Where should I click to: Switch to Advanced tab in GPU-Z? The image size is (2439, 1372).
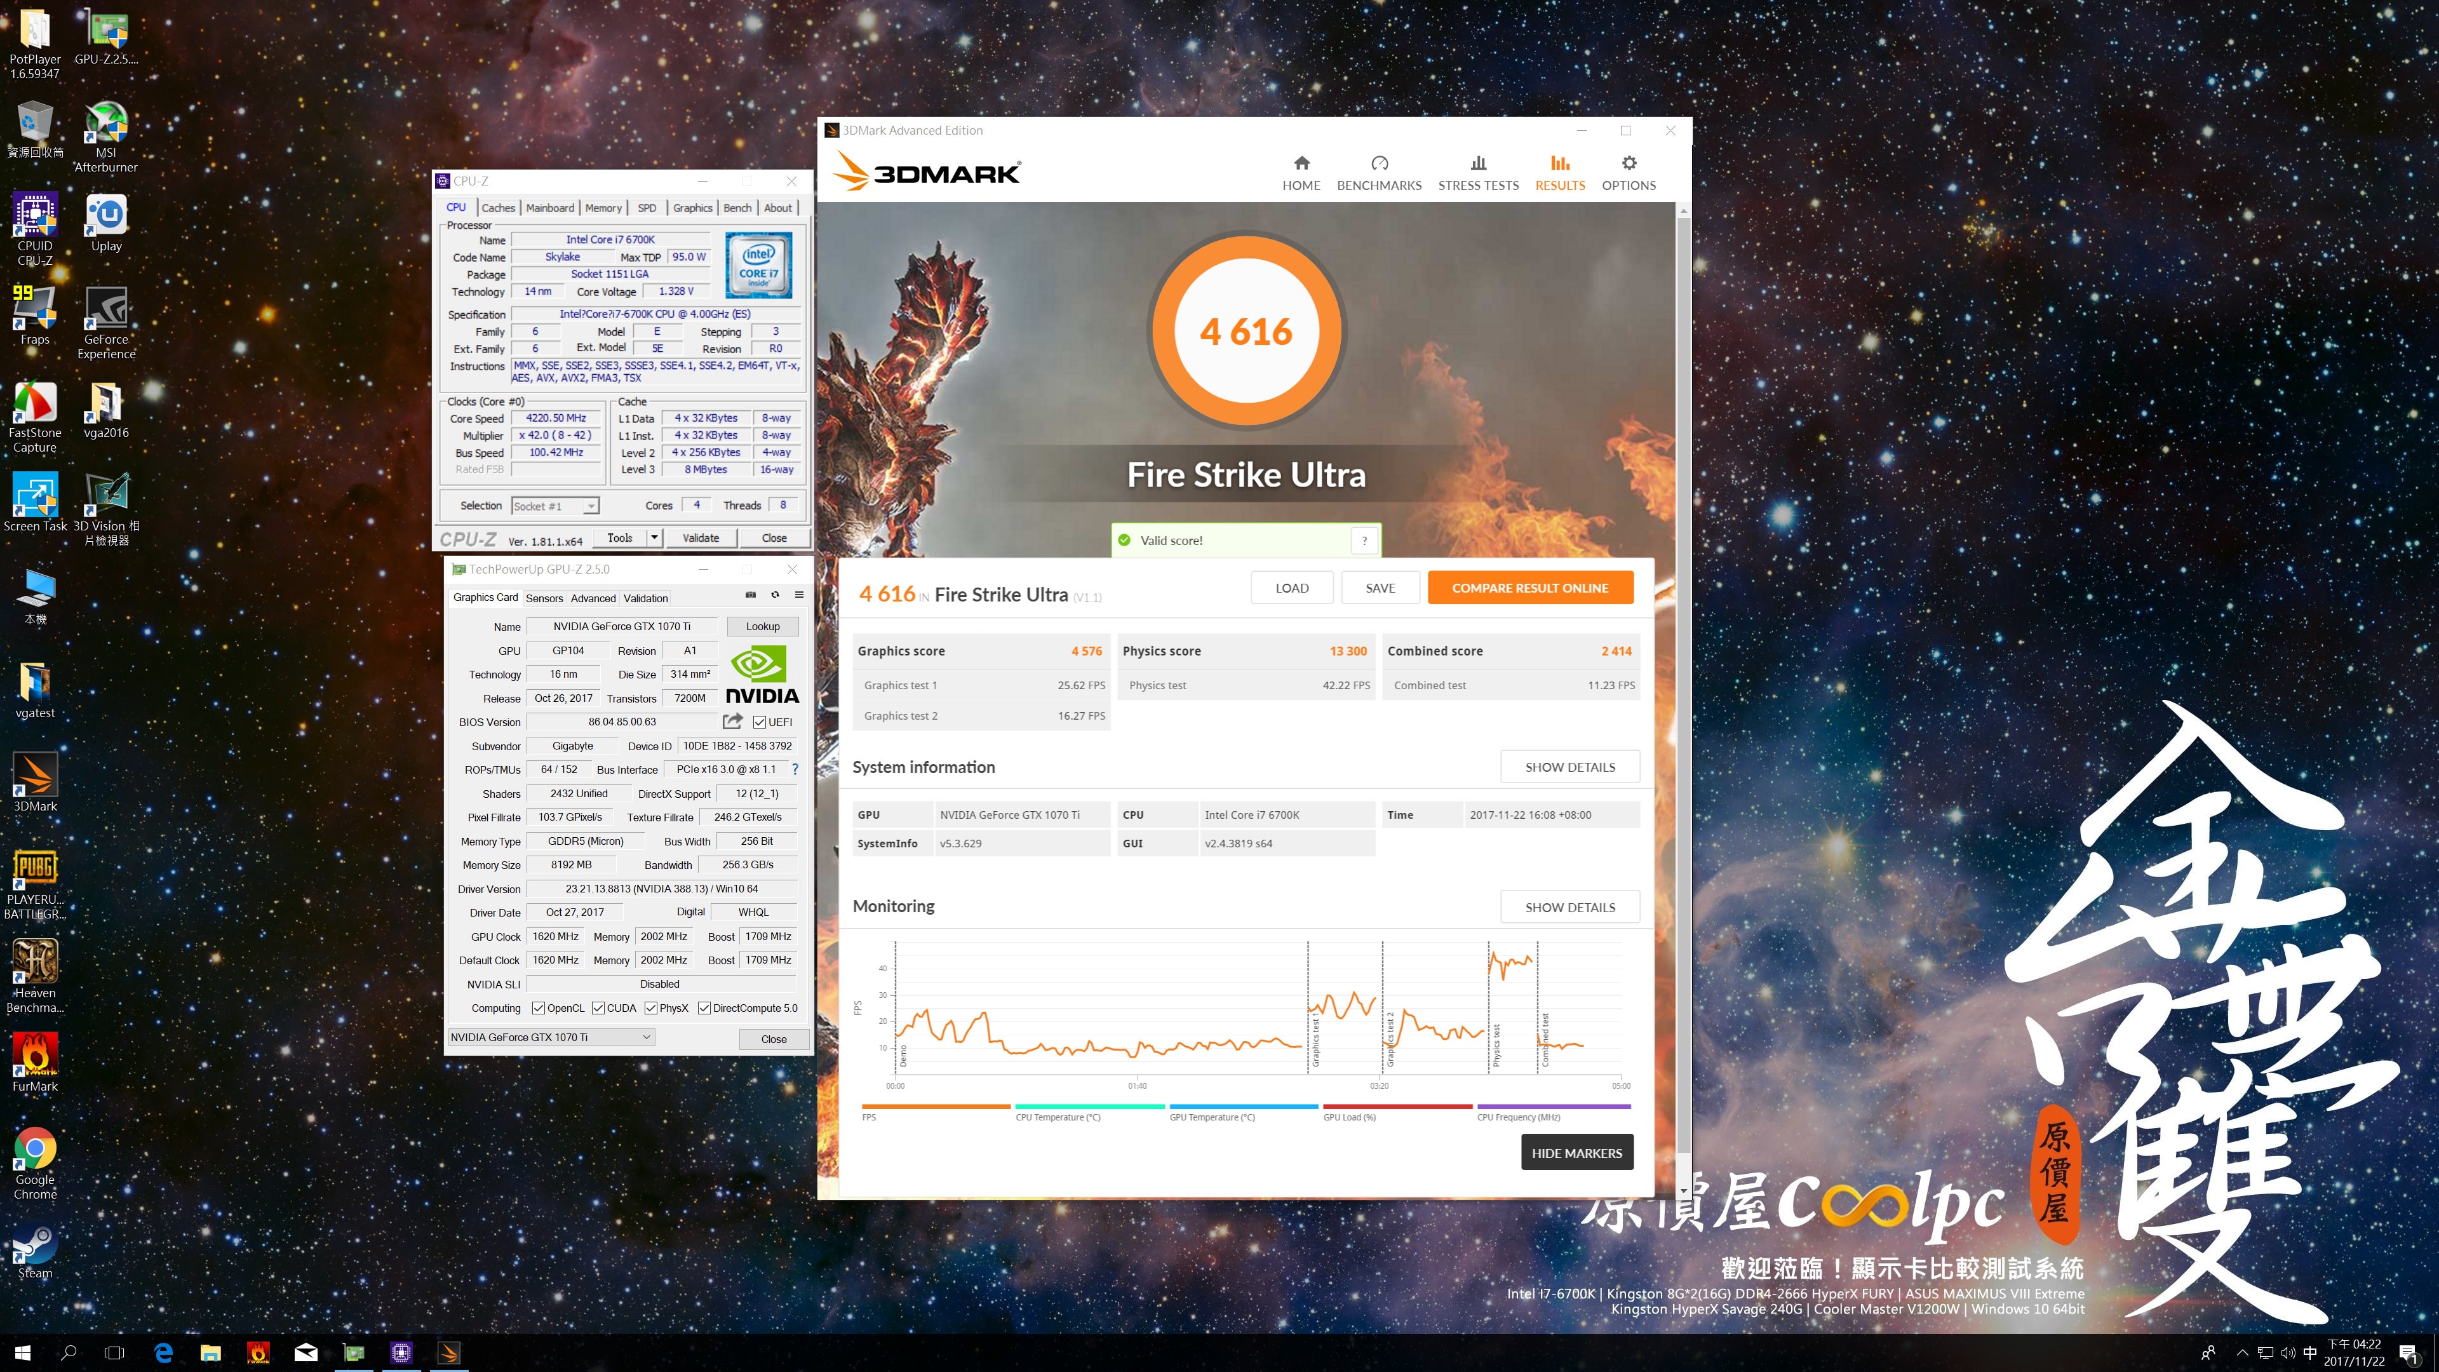(x=593, y=598)
